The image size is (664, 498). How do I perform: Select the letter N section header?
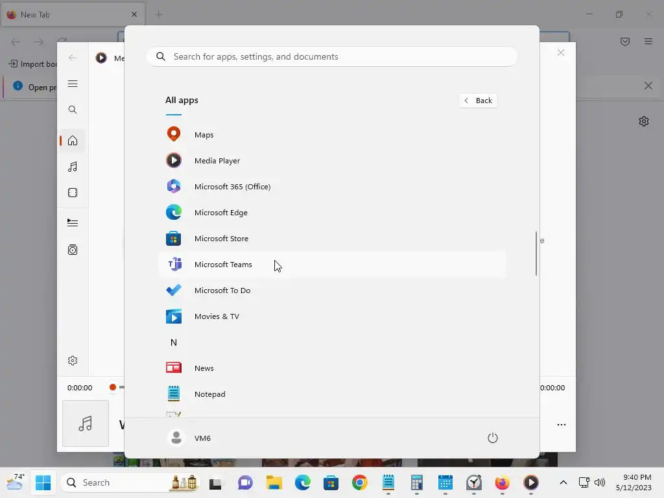pos(174,342)
